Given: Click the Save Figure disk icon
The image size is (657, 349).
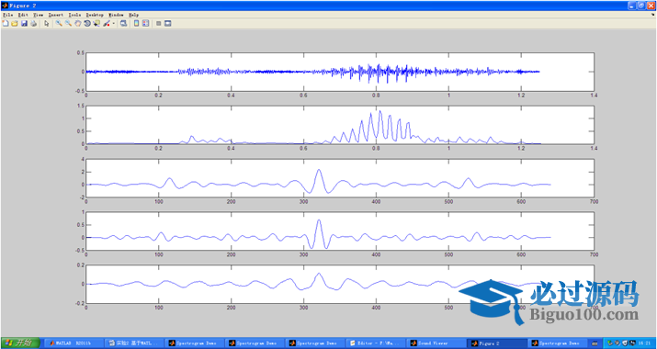Looking at the screenshot, I should point(24,24).
